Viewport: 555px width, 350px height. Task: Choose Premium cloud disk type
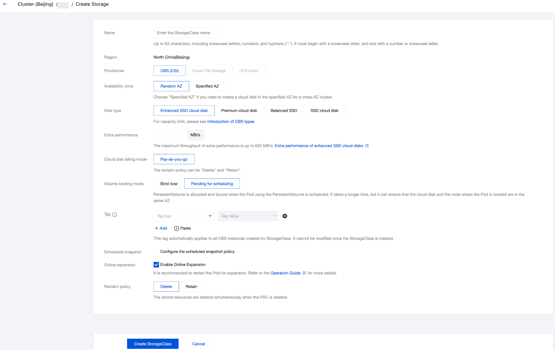coord(239,110)
